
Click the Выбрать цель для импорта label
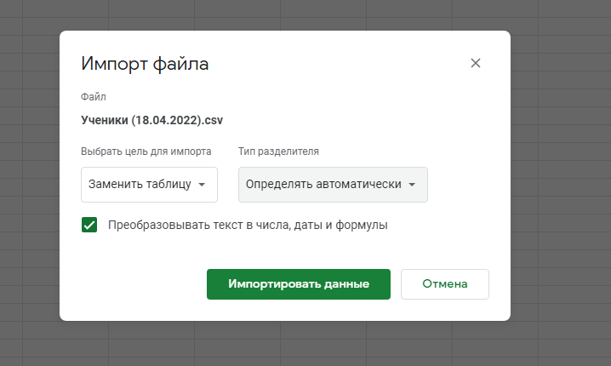146,152
